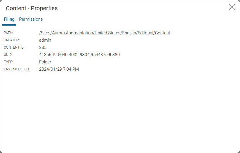Click the Content ID value 285

tap(43, 47)
